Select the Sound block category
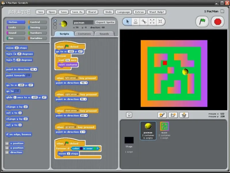This screenshot has height=173, width=230. tap(16, 33)
